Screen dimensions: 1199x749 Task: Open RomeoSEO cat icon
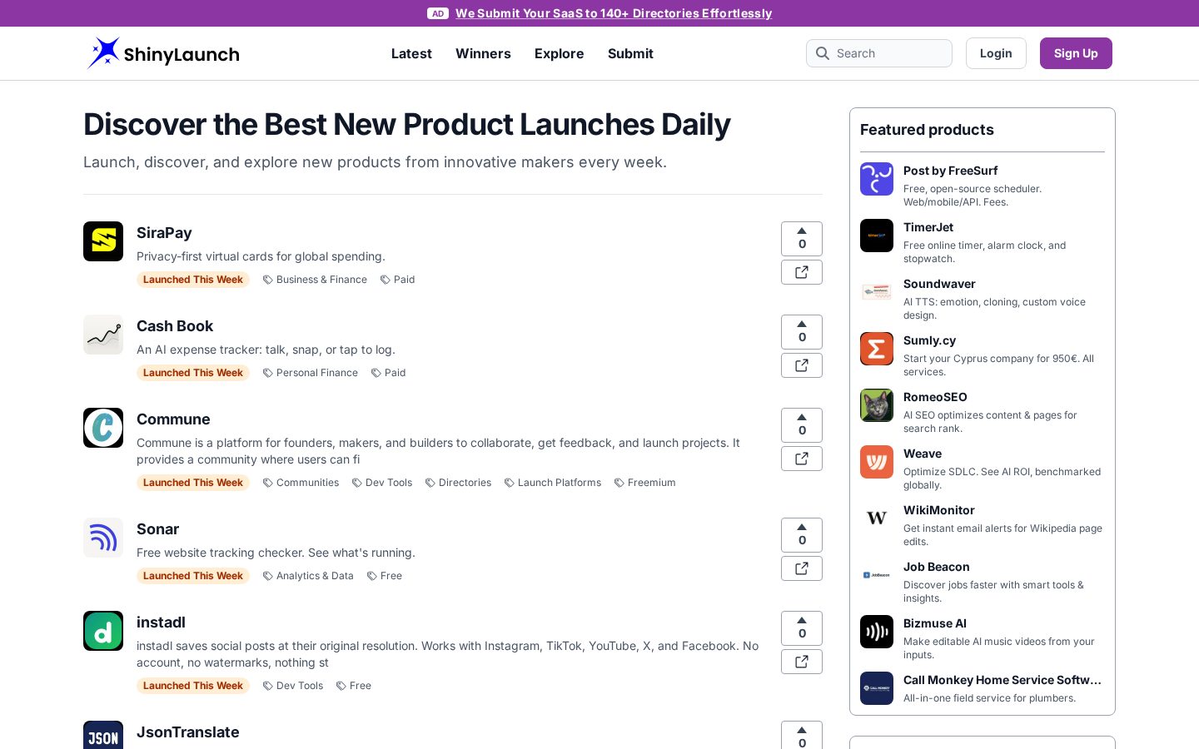coord(877,405)
